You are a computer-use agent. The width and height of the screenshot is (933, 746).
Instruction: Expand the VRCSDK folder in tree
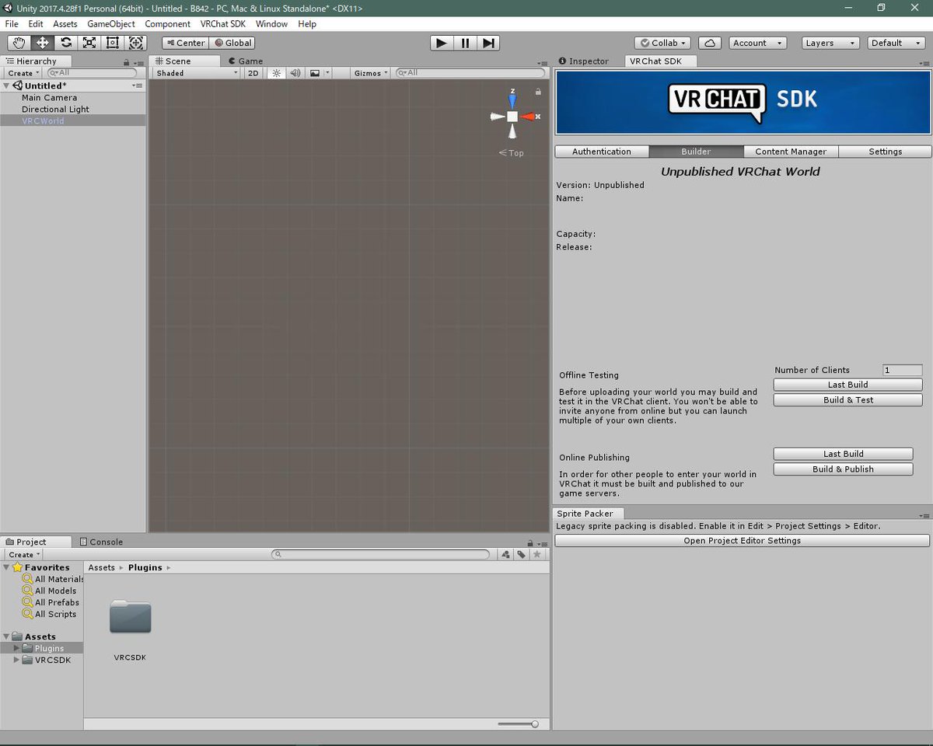click(16, 660)
